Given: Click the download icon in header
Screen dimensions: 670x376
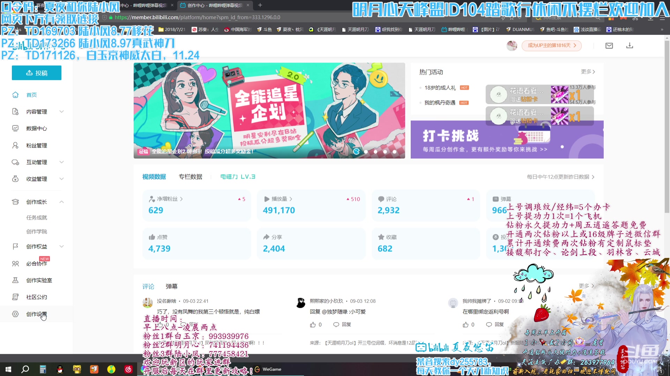Looking at the screenshot, I should tap(630, 46).
